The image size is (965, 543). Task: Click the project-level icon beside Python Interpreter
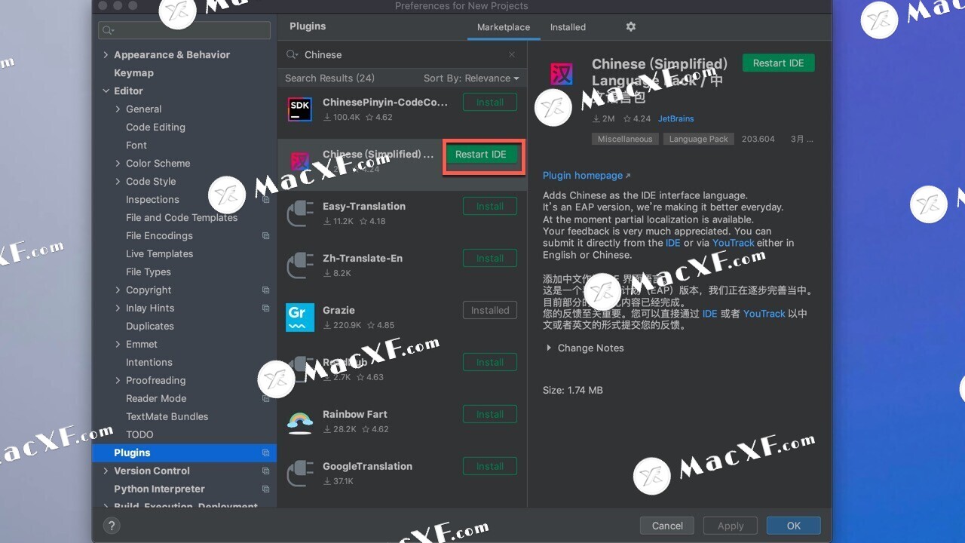(265, 489)
